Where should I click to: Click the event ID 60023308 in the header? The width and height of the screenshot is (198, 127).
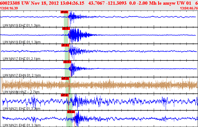[x=10, y=3]
